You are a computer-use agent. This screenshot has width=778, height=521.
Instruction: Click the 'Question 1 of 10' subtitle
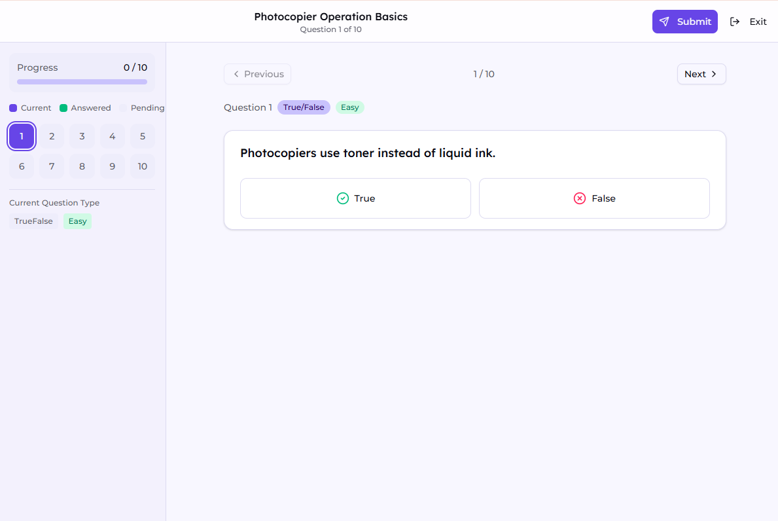pos(331,29)
